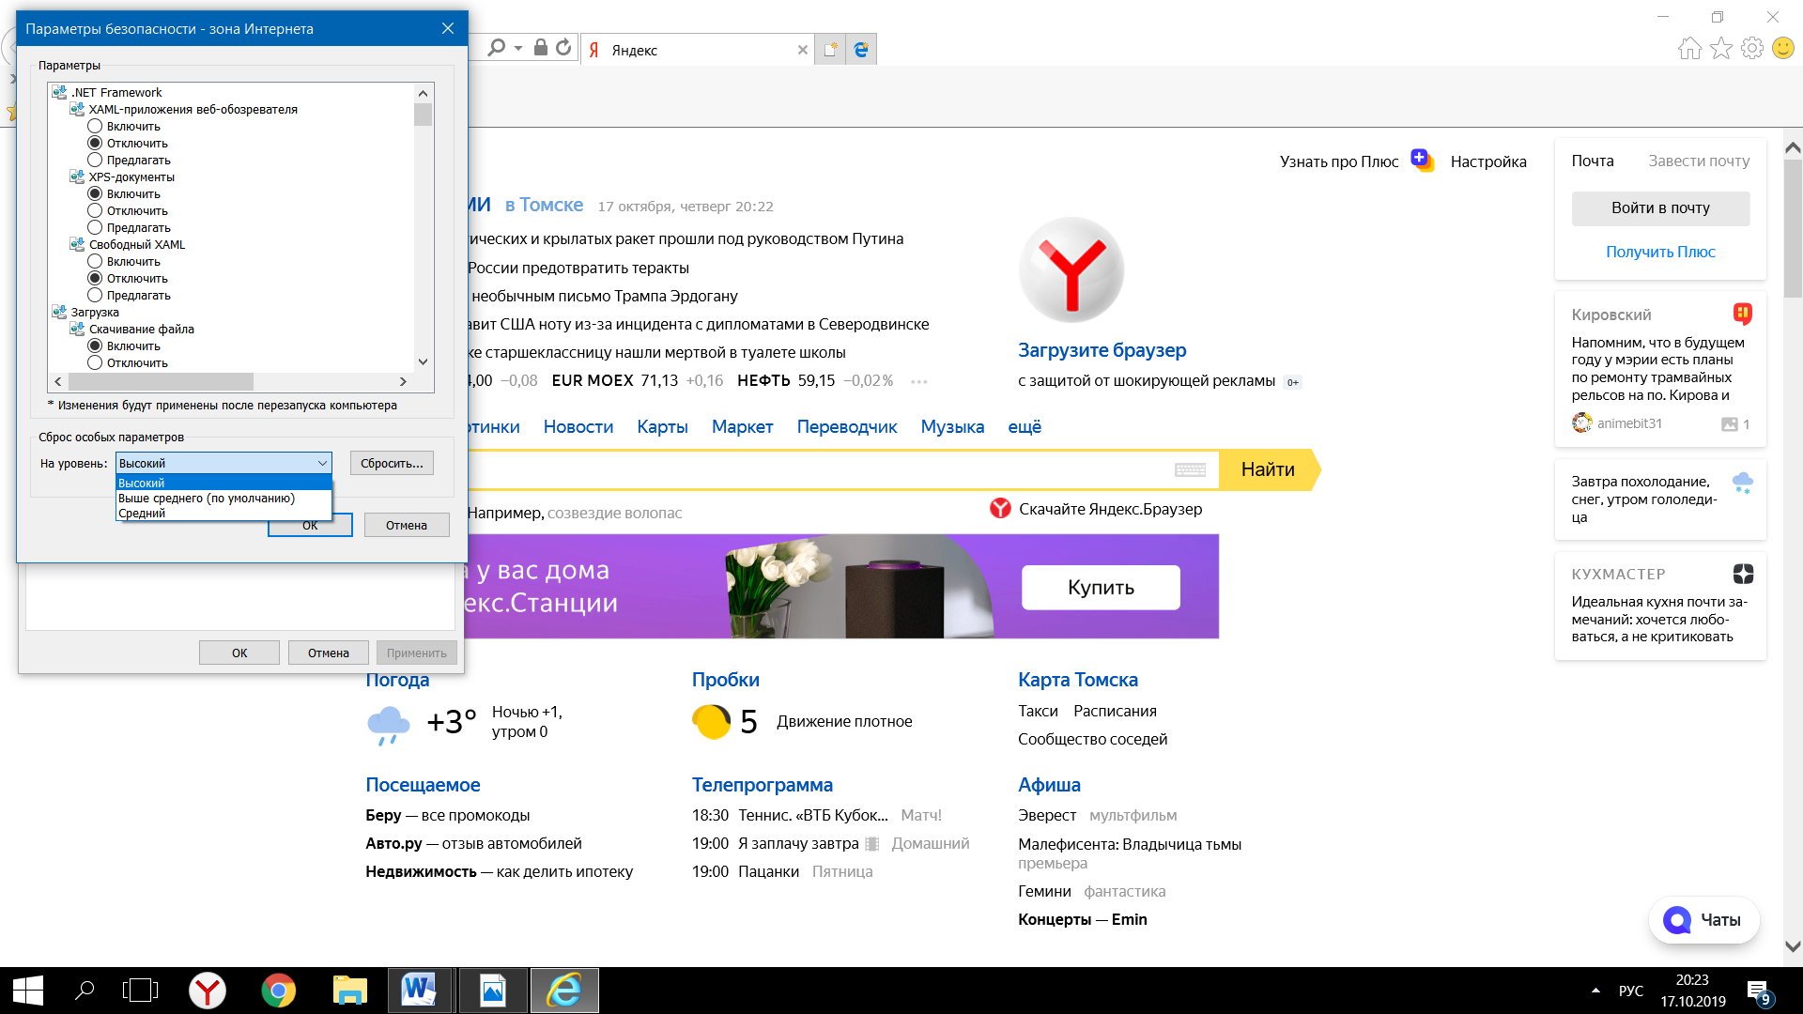
Task: Click Войти в почту button
Action: [1660, 208]
